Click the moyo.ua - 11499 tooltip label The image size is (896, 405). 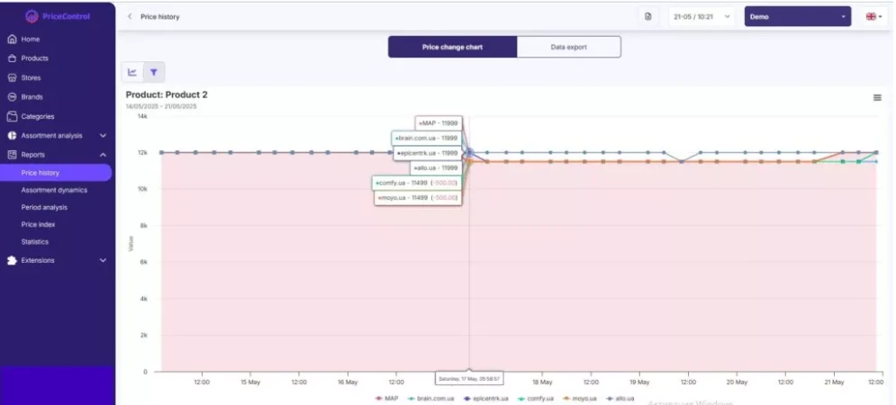(418, 198)
